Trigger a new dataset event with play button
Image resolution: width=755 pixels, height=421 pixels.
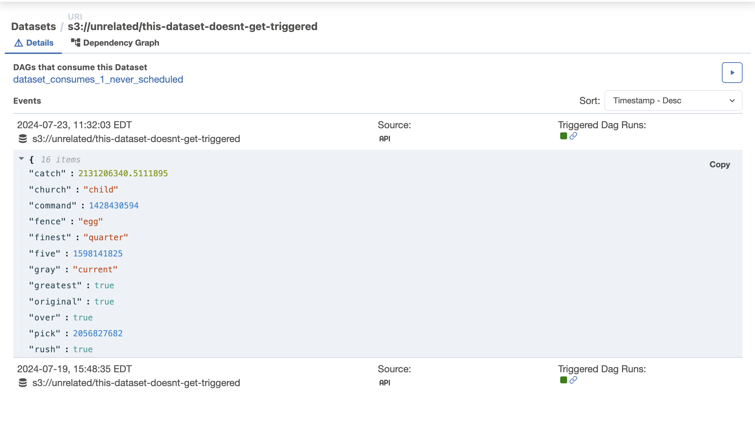pyautogui.click(x=732, y=72)
